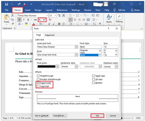Increase font size with grow A icon

(x=49, y=24)
